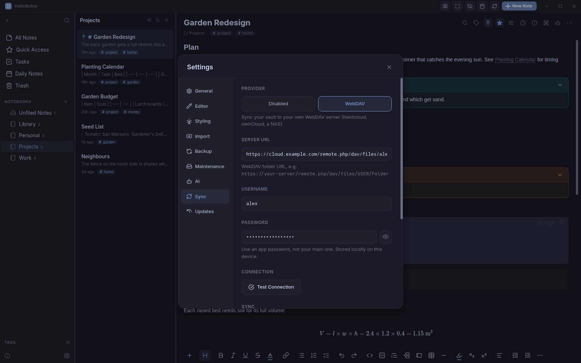
Task: Click the Username input field
Action: click(x=317, y=204)
